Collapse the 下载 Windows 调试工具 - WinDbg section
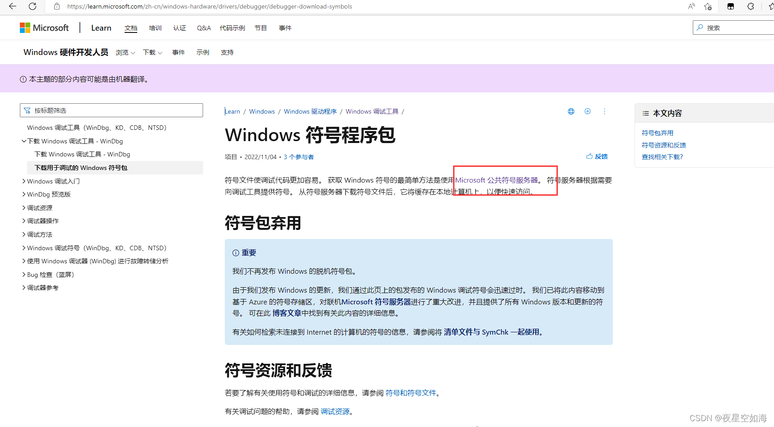This screenshot has width=774, height=427. click(24, 141)
